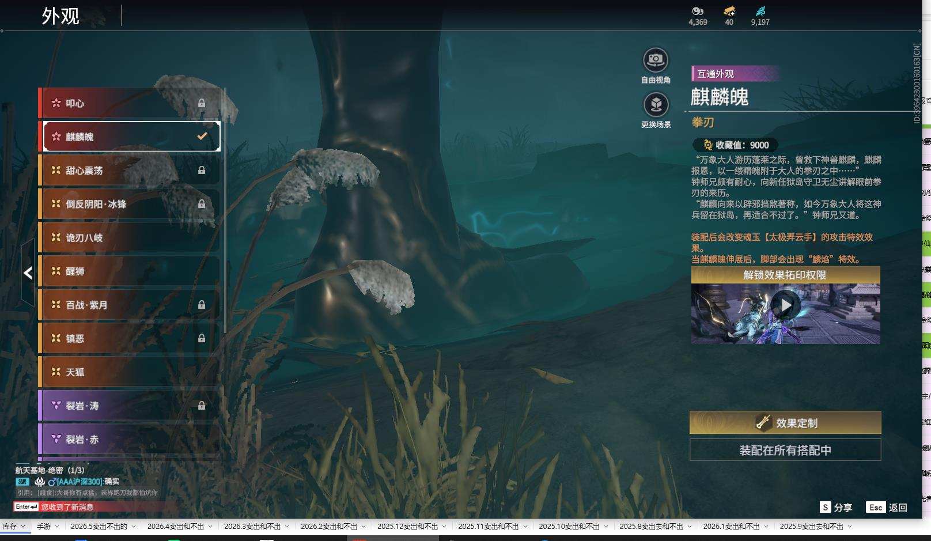Click the change scene (更换场景) icon

pyautogui.click(x=656, y=105)
